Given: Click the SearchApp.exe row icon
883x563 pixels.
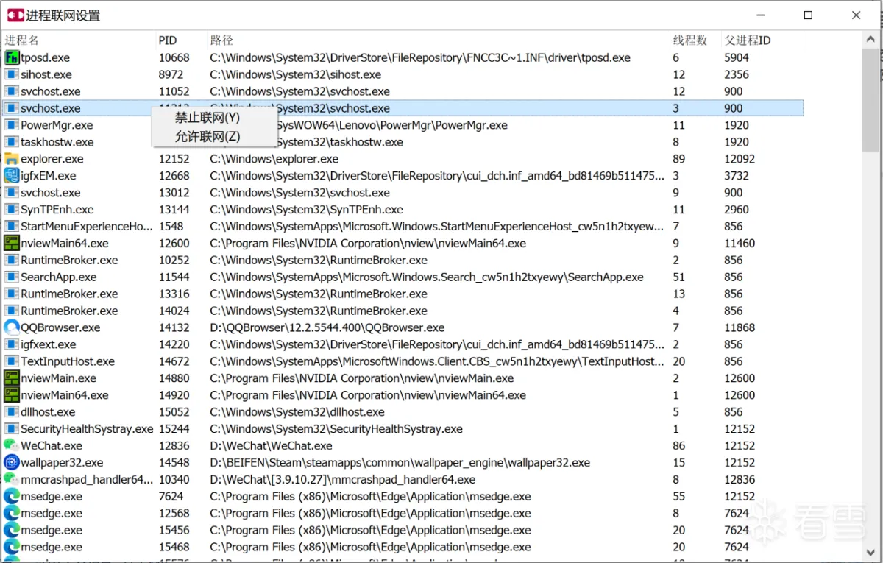Looking at the screenshot, I should tap(12, 277).
